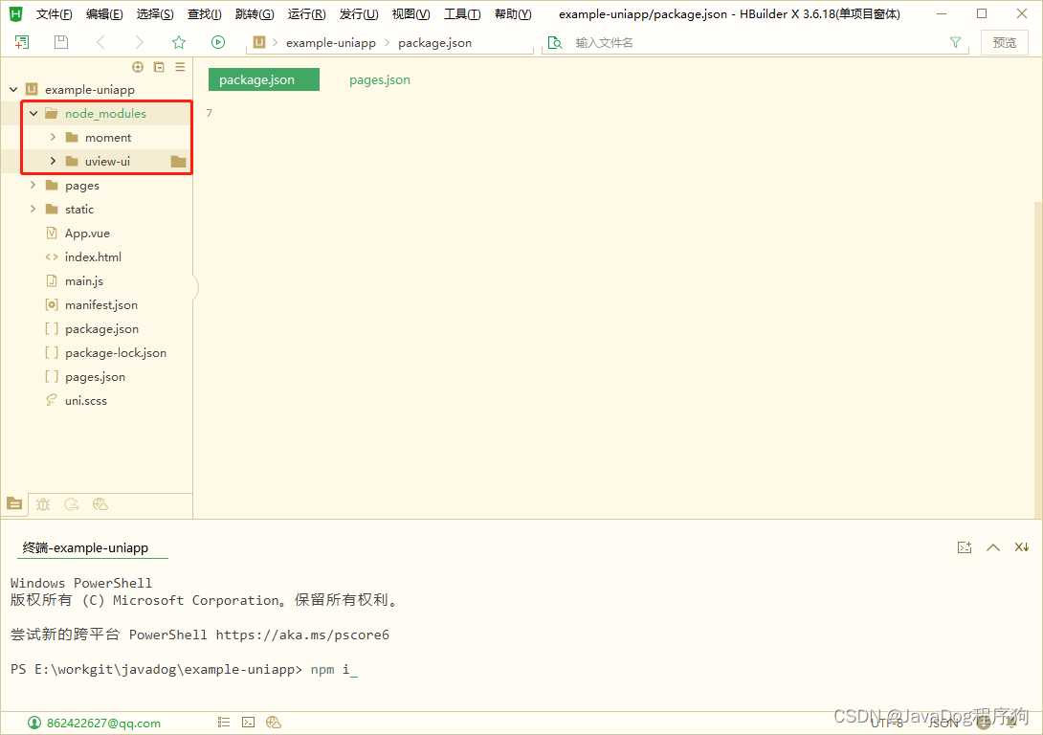Collapse the node_modules folder
This screenshot has width=1043, height=735.
point(33,113)
